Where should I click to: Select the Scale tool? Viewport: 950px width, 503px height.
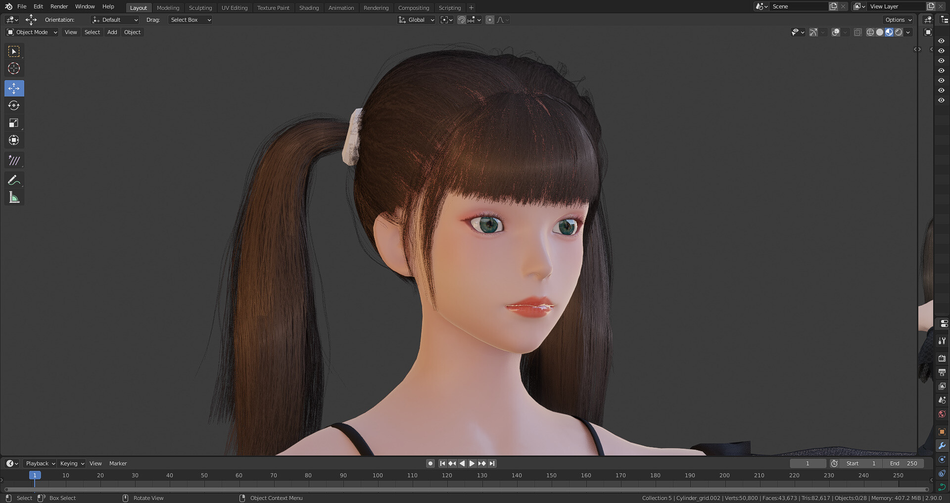click(14, 123)
